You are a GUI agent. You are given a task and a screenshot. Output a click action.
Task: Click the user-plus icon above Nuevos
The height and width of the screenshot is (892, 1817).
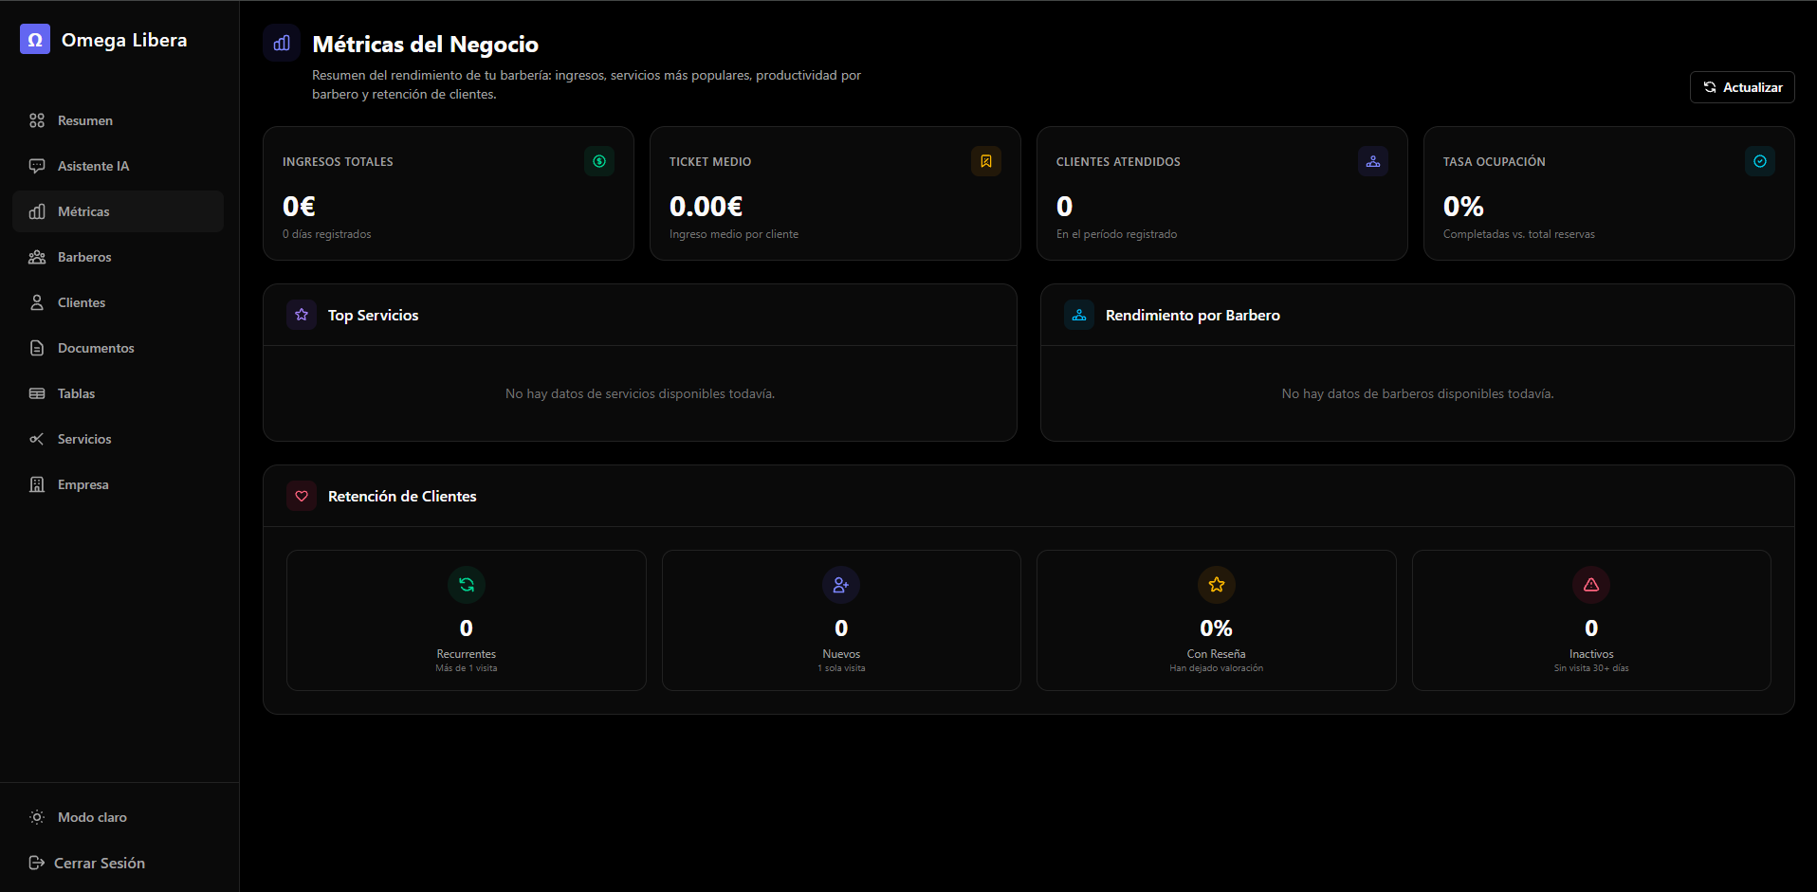point(841,585)
